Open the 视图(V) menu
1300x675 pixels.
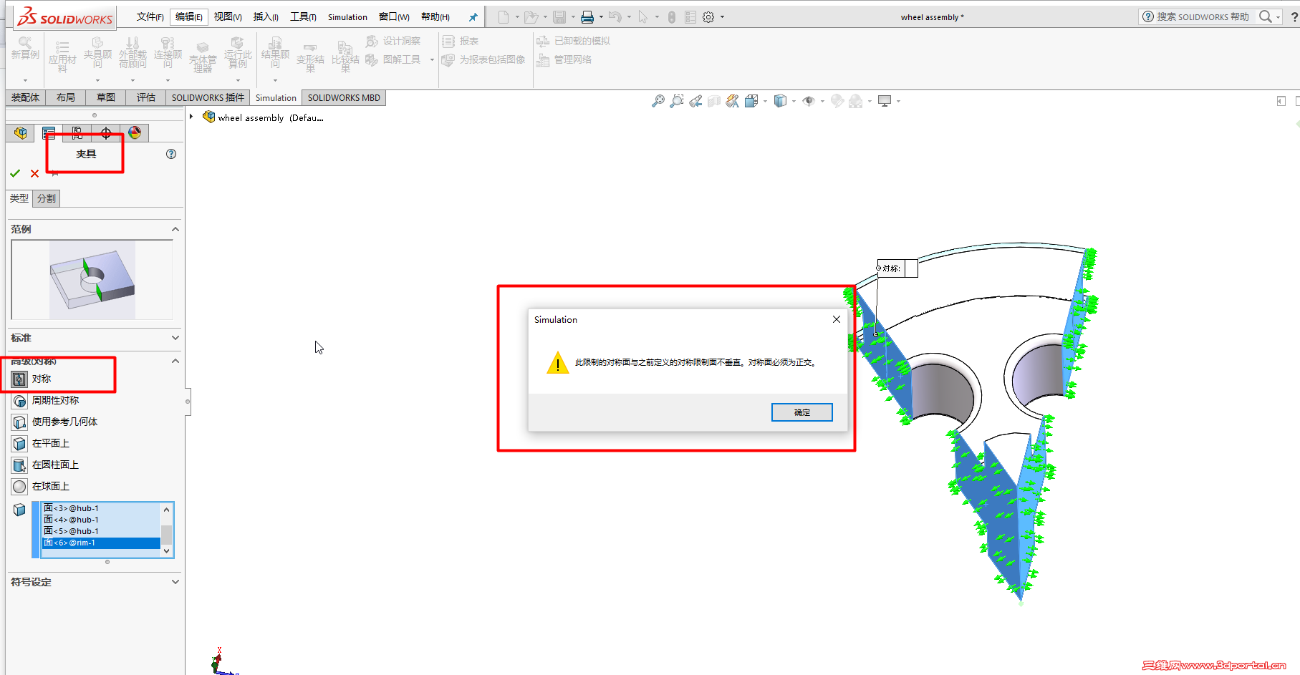pyautogui.click(x=228, y=17)
